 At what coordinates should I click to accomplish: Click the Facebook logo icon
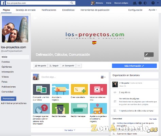pyautogui.click(x=3, y=3)
